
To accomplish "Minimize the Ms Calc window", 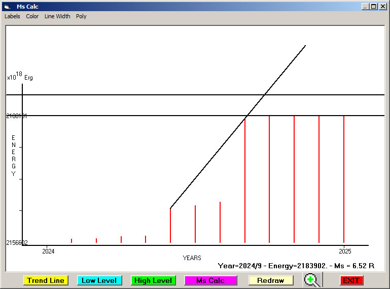I will (365, 7).
